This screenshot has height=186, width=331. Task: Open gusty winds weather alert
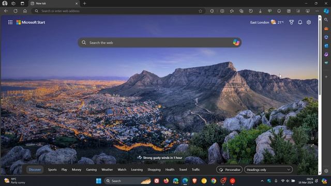coord(160,158)
